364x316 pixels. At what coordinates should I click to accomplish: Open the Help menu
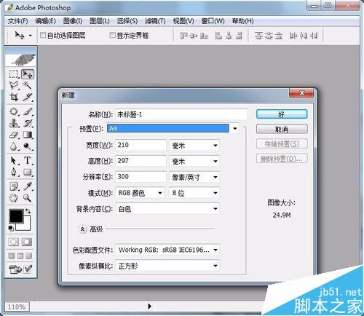[x=242, y=21]
